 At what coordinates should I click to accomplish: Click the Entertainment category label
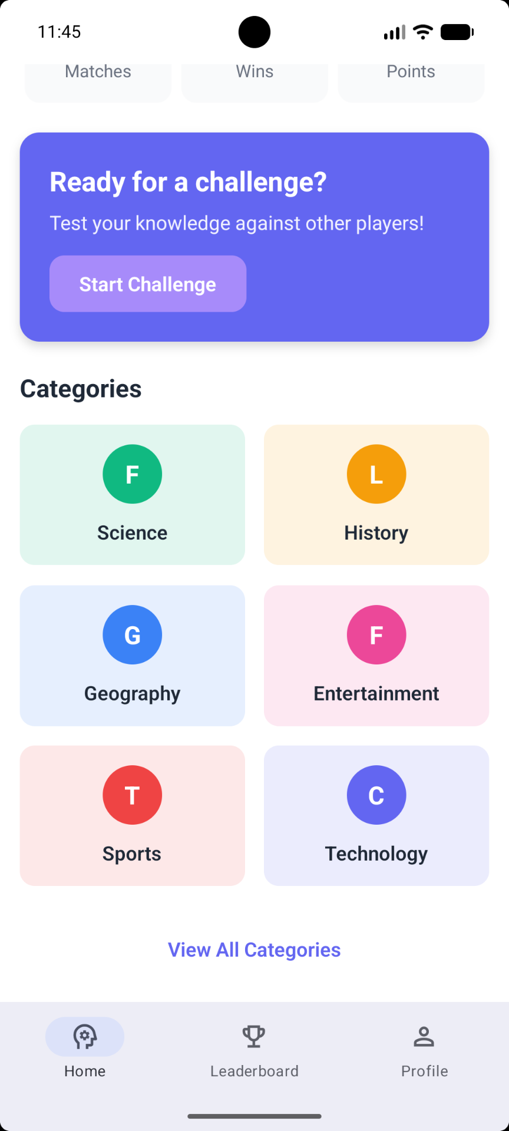click(376, 693)
